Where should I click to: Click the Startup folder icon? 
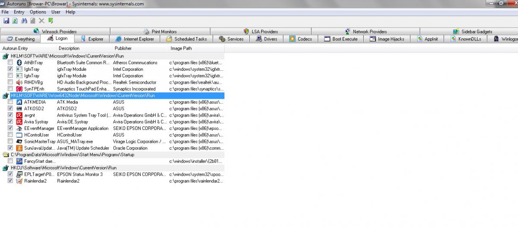[x=6, y=154]
